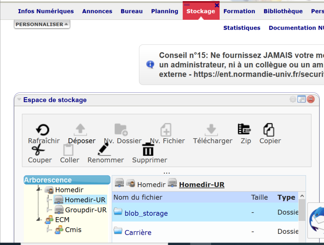Click the Rafraîchir refresh icon
324x245 pixels.
[x=43, y=130]
